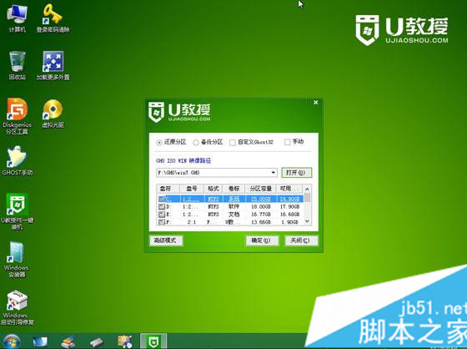
Task: Open the brush-and-drive taskbar icon
Action: point(68,341)
